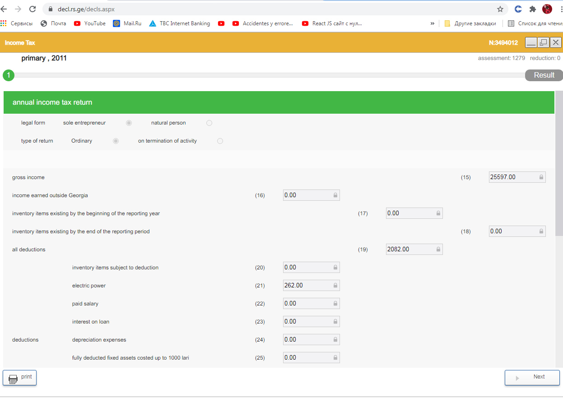Click the electric power amount field

click(307, 286)
